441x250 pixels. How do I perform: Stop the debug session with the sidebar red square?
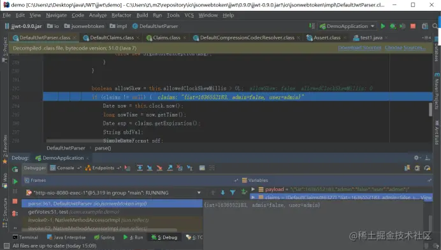click(15, 202)
